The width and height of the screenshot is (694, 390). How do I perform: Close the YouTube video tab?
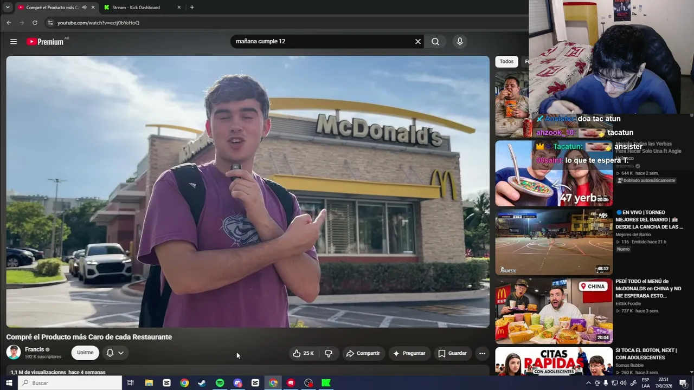(x=93, y=8)
